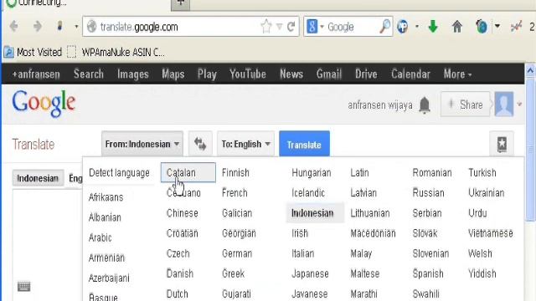Select Japanese from the language list

tap(310, 273)
